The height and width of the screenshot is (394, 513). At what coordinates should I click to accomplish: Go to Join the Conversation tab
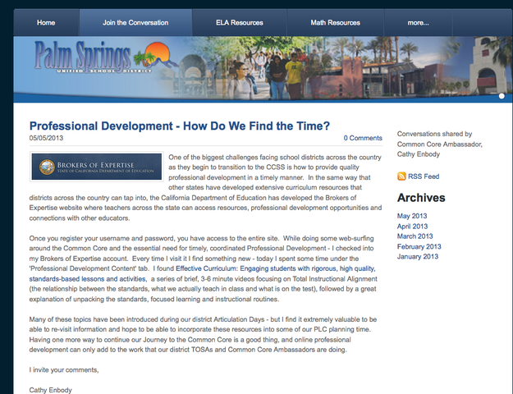[135, 23]
